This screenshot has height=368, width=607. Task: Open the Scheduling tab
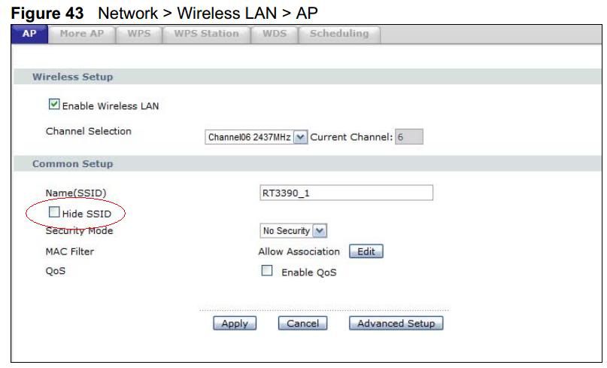pyautogui.click(x=339, y=34)
